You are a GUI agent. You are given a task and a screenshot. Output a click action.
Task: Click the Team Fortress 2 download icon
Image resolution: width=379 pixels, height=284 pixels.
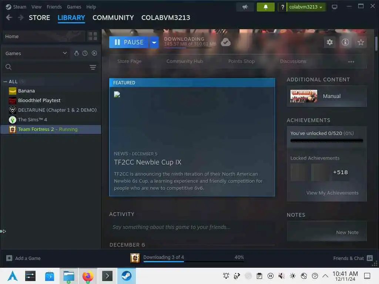[135, 258]
